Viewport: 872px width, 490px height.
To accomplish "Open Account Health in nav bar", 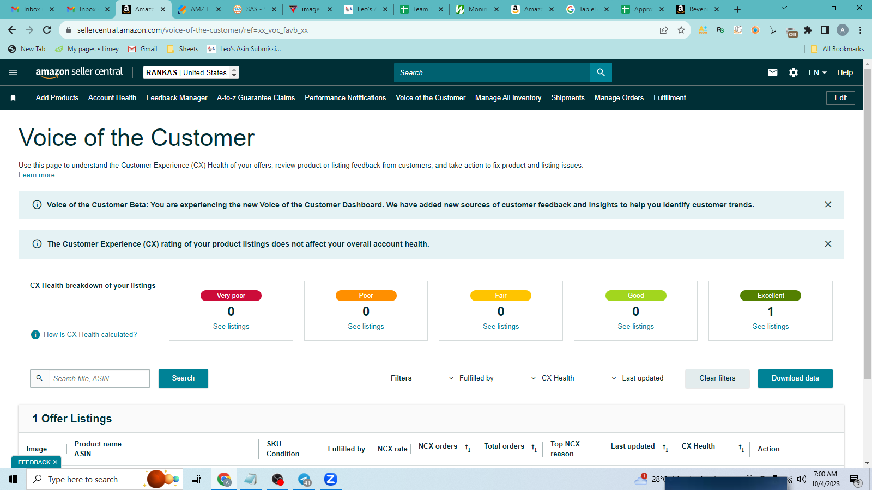I will click(x=112, y=98).
